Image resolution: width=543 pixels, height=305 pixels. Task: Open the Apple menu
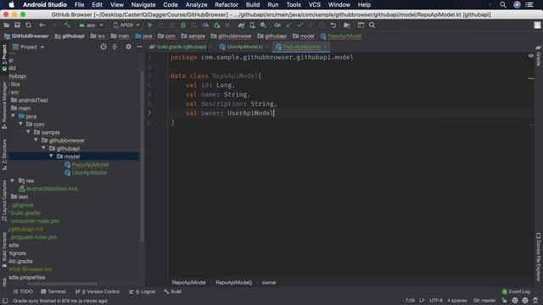click(x=11, y=5)
